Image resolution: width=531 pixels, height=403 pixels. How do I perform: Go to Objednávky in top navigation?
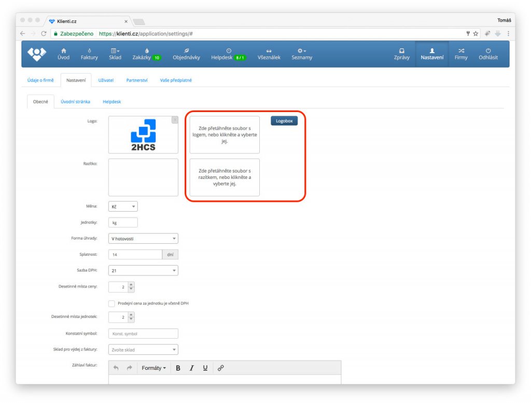(186, 54)
